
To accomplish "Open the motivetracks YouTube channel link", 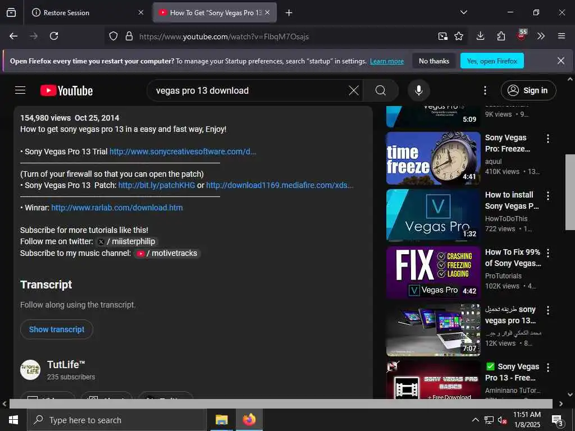I will click(x=167, y=253).
